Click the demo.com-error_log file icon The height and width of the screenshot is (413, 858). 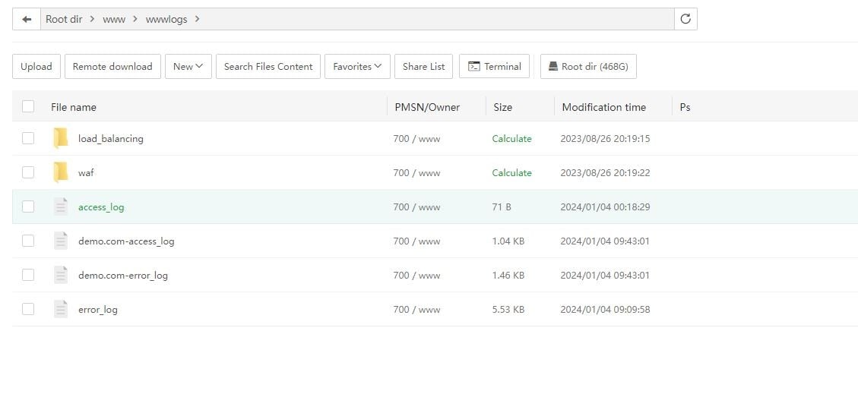coord(61,275)
